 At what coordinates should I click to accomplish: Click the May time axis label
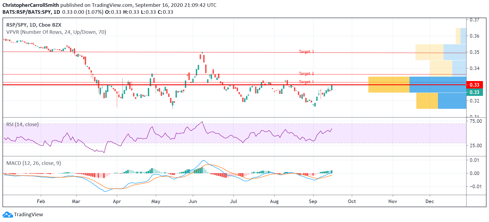(x=156, y=201)
